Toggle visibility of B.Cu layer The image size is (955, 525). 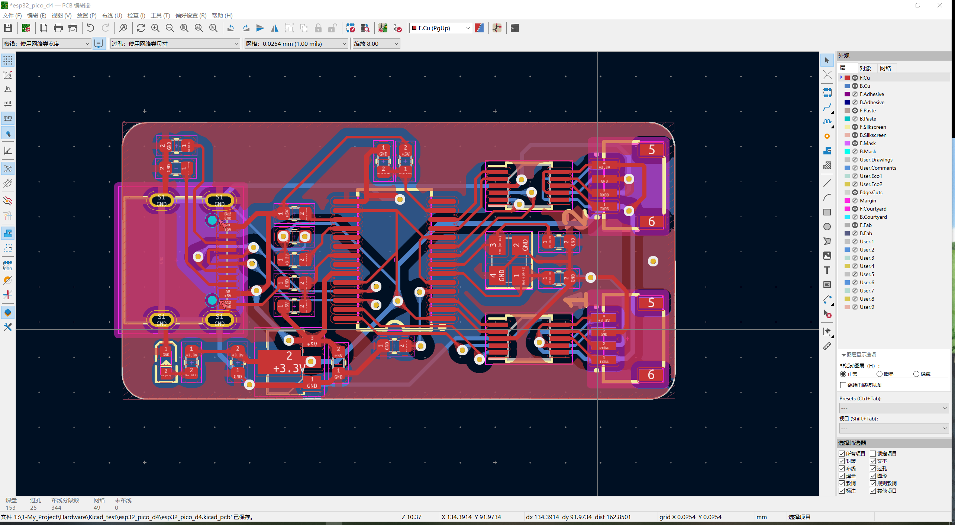click(855, 86)
